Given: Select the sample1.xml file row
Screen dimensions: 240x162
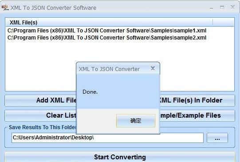Looking at the screenshot, I should point(107,31).
